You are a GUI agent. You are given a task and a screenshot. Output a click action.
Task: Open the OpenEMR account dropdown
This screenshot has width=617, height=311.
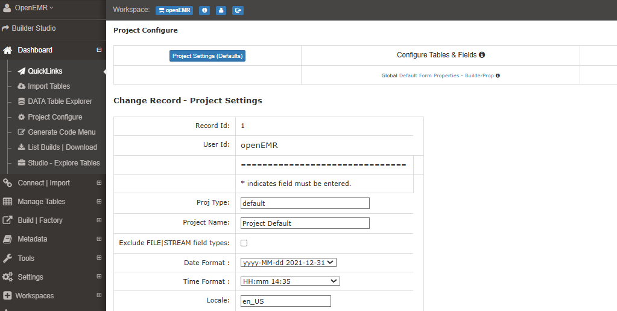[34, 7]
